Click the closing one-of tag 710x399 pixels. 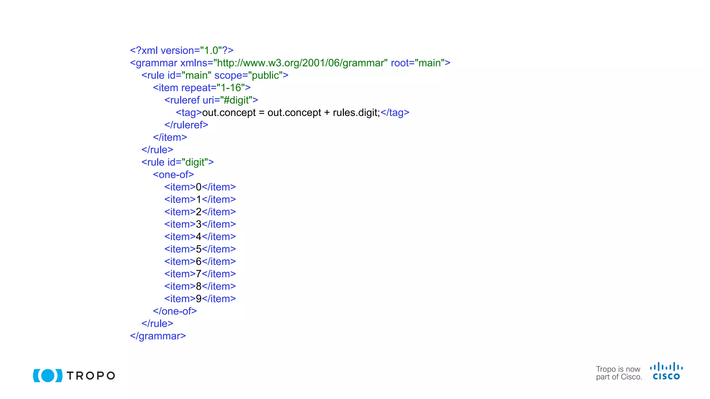point(175,311)
